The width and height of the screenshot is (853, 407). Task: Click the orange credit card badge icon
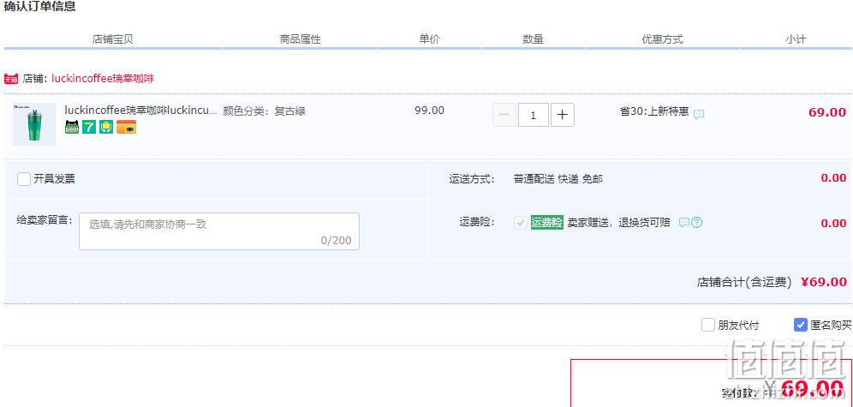(x=126, y=128)
